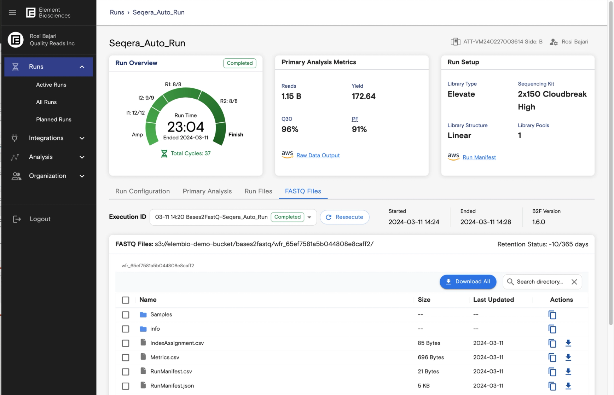Clear the search directory field
Screen dimensions: 614x395
point(574,282)
